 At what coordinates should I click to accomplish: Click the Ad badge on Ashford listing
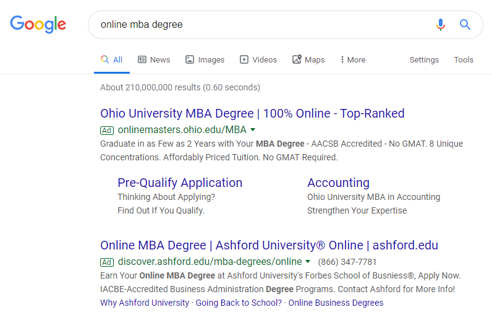[107, 262]
